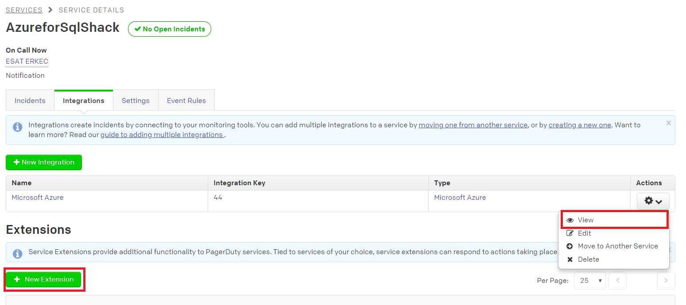The width and height of the screenshot is (686, 305).
Task: Switch to the Settings tab
Action: (136, 100)
